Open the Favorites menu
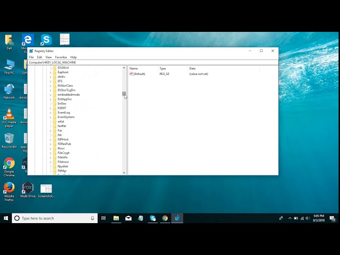Screen dimensions: 340x255 pos(61,57)
